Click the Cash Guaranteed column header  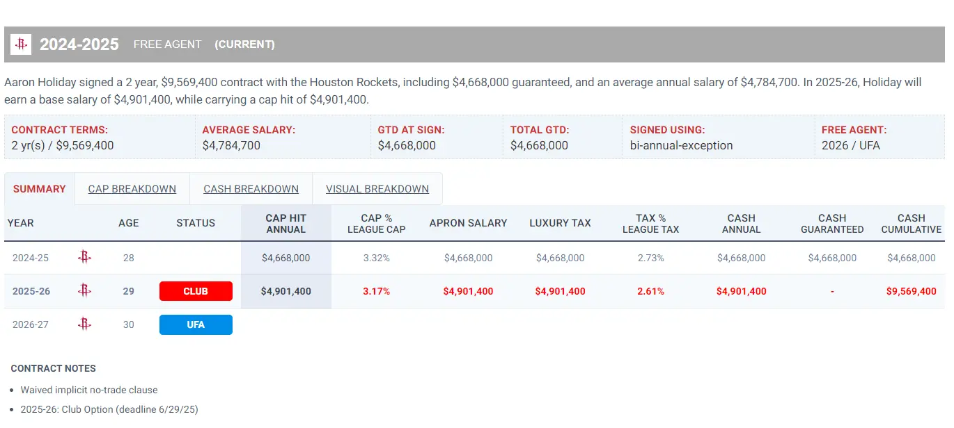pyautogui.click(x=832, y=223)
